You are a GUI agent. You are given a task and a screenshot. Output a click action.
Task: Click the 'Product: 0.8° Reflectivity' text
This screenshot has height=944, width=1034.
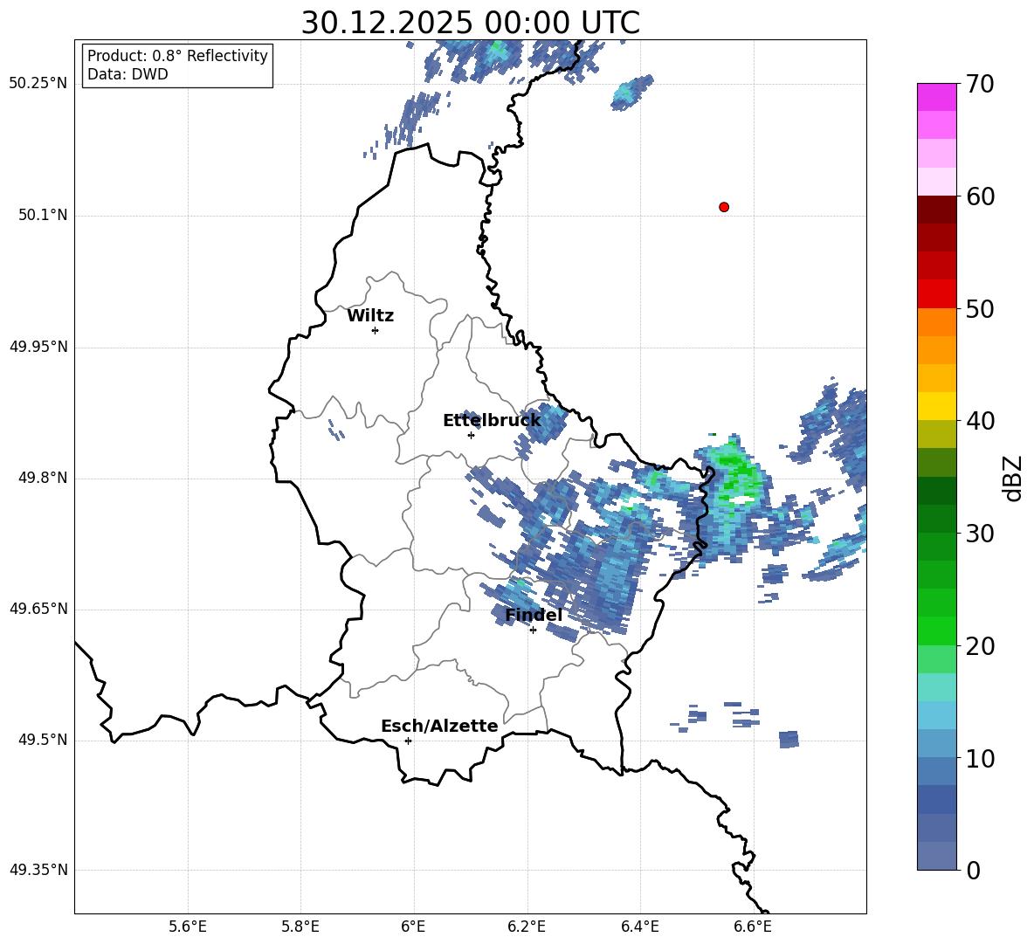pyautogui.click(x=177, y=56)
